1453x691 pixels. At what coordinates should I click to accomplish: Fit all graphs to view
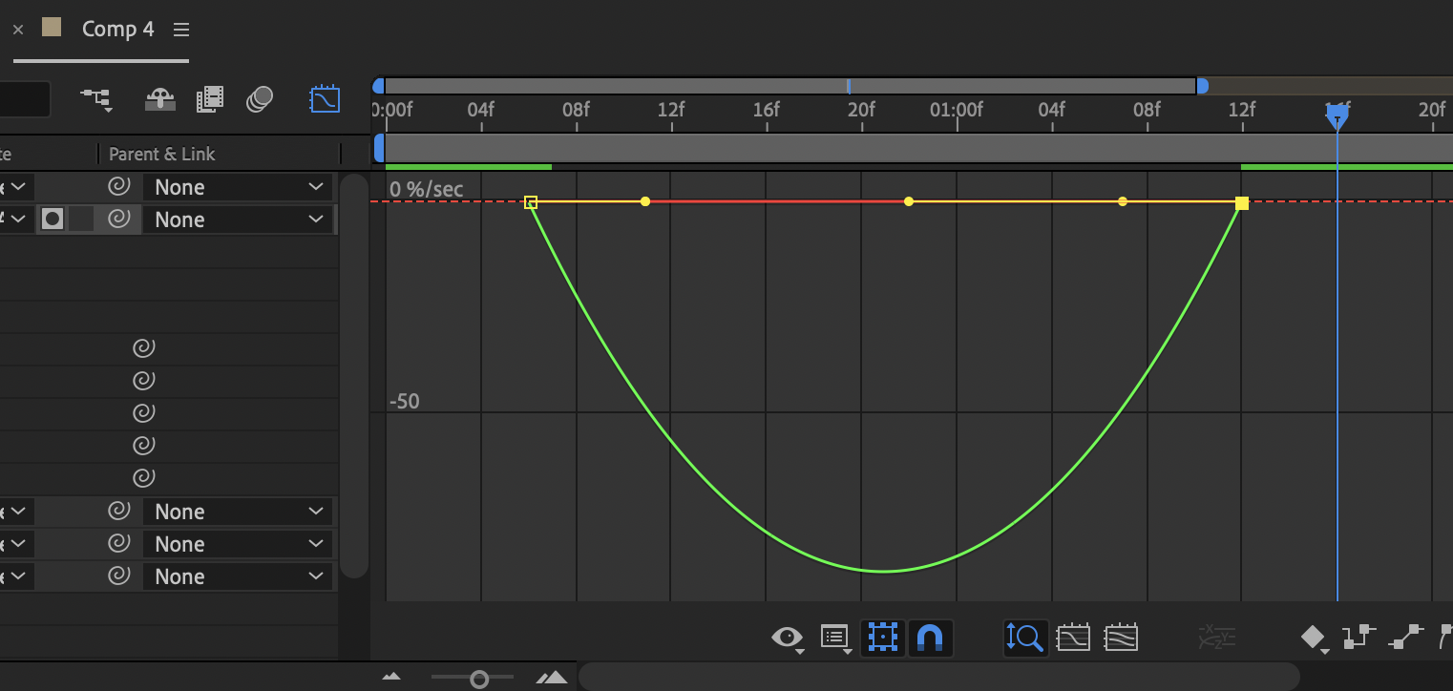(x=1121, y=638)
